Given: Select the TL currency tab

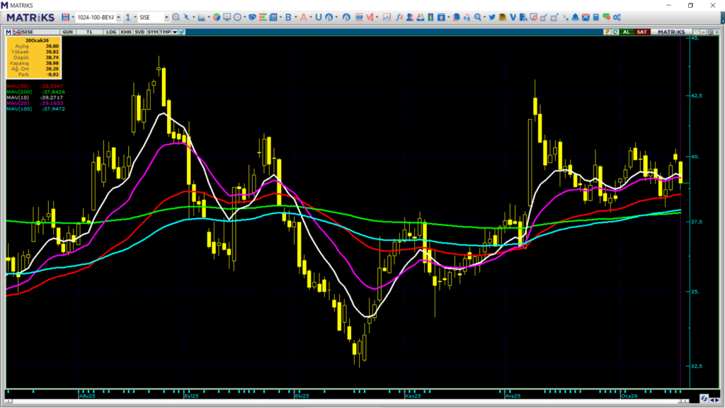Looking at the screenshot, I should [89, 32].
